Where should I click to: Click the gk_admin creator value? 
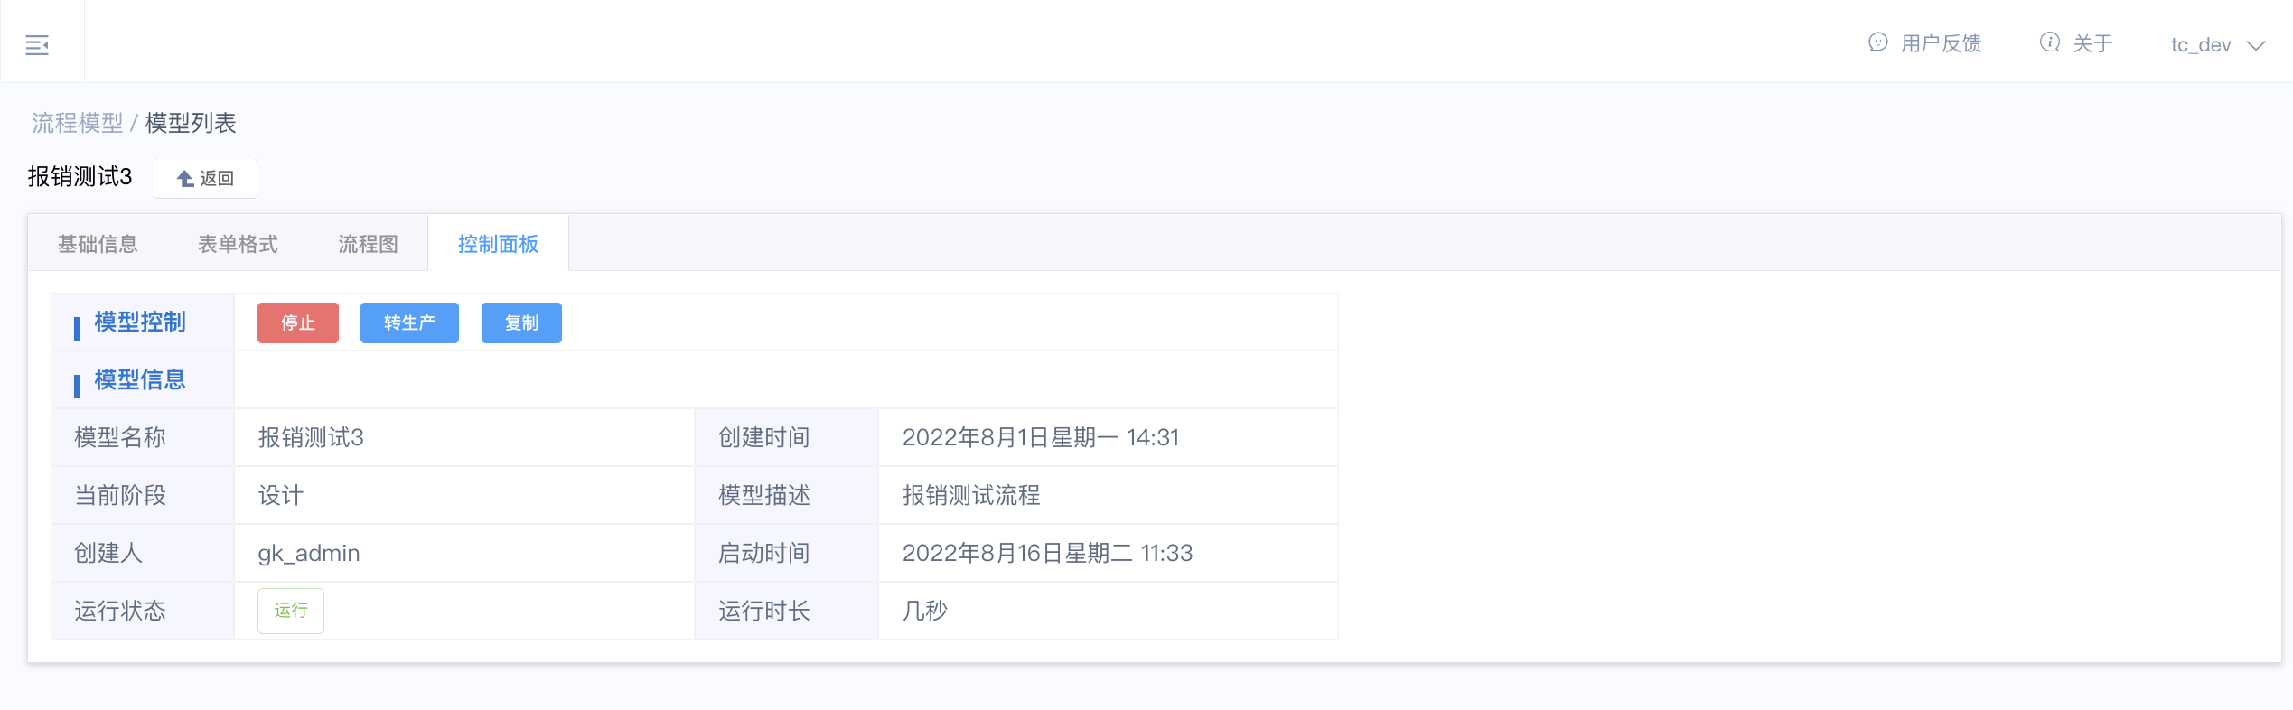point(309,553)
